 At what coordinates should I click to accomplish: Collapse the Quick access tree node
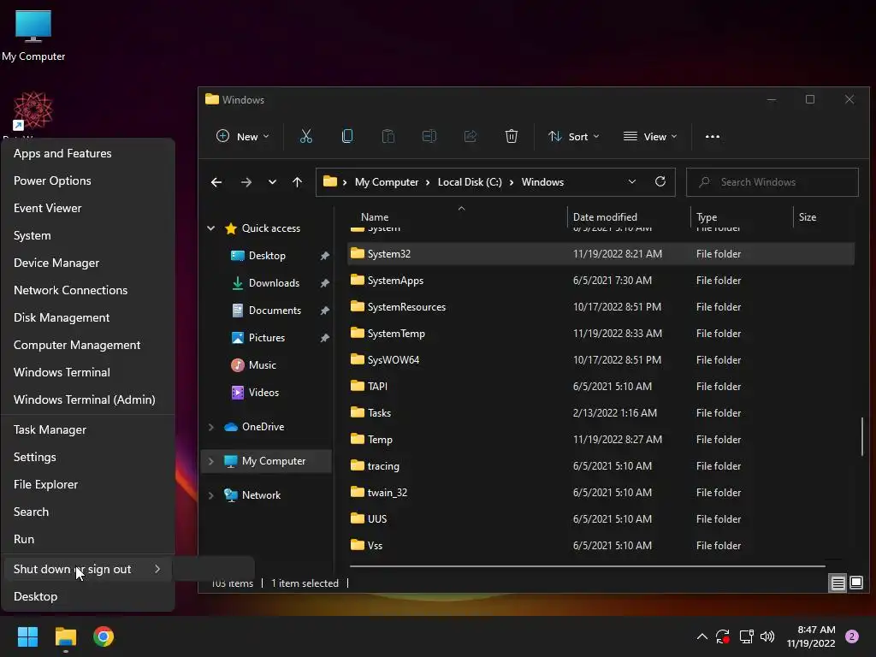point(210,228)
